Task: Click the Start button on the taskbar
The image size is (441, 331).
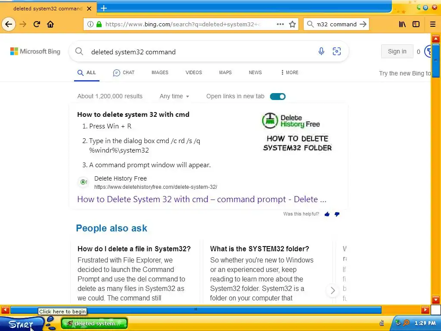Action: pyautogui.click(x=22, y=324)
